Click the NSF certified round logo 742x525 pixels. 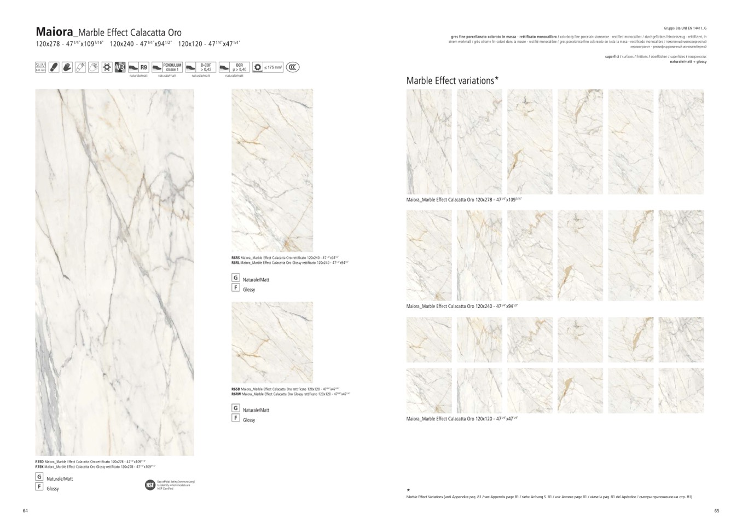click(150, 485)
